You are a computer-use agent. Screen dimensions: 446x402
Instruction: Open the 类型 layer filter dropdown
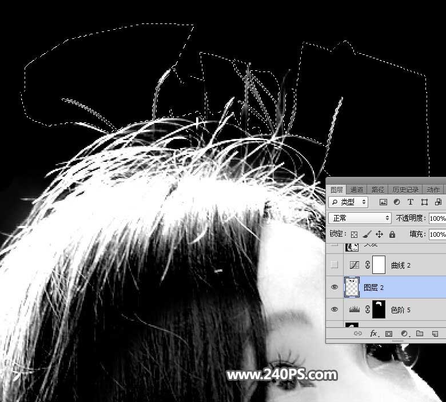[x=348, y=202]
